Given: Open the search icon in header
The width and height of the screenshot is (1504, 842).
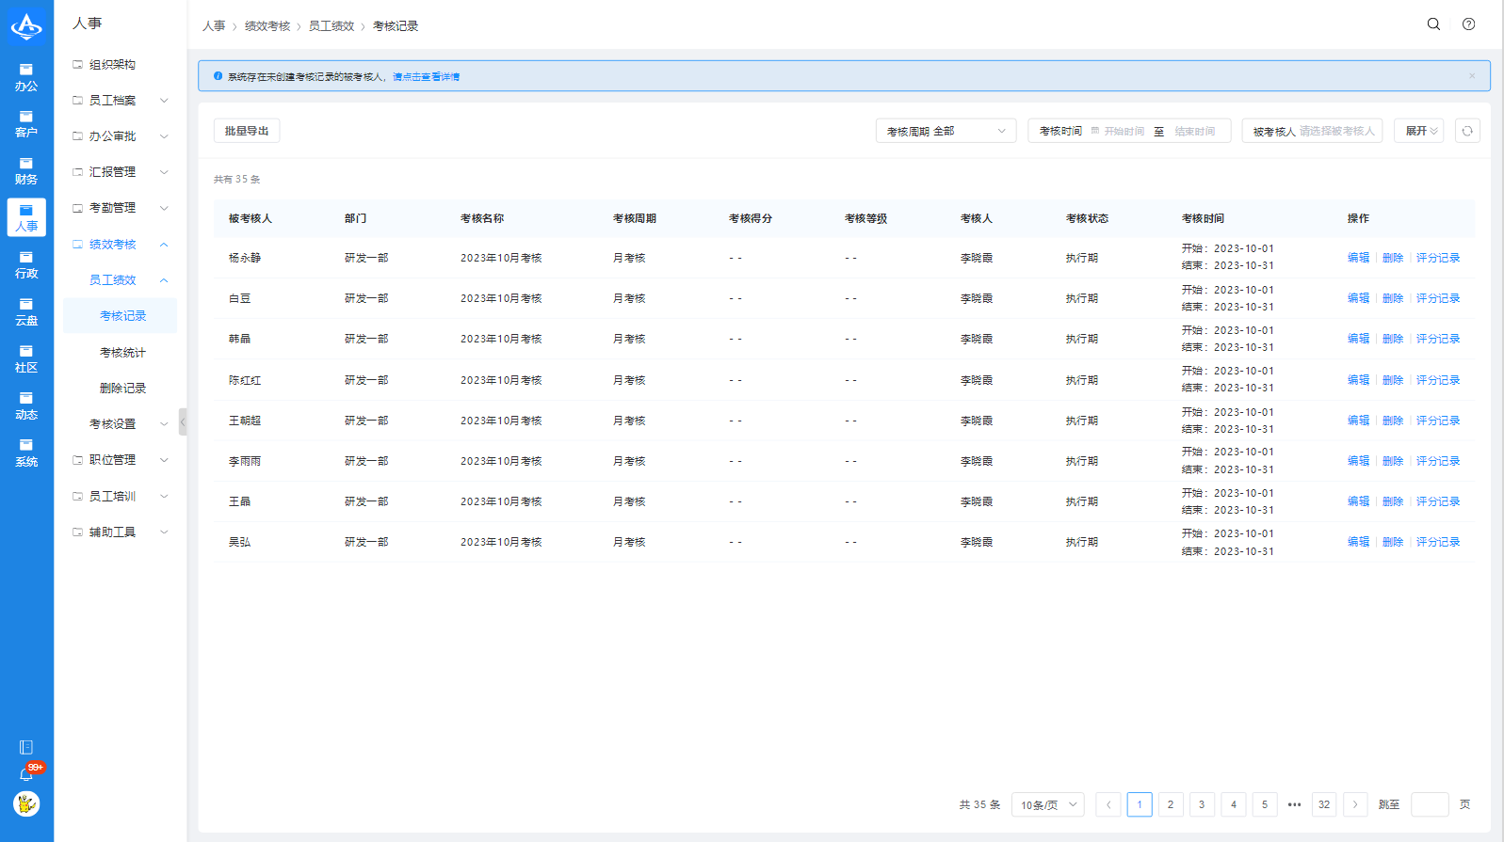Looking at the screenshot, I should click(1433, 24).
